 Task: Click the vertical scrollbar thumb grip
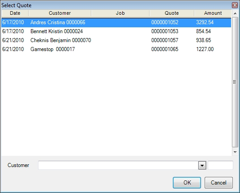pos(235,82)
